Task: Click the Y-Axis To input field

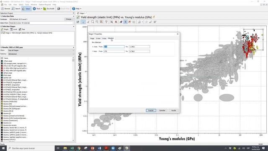Action: coord(139,51)
